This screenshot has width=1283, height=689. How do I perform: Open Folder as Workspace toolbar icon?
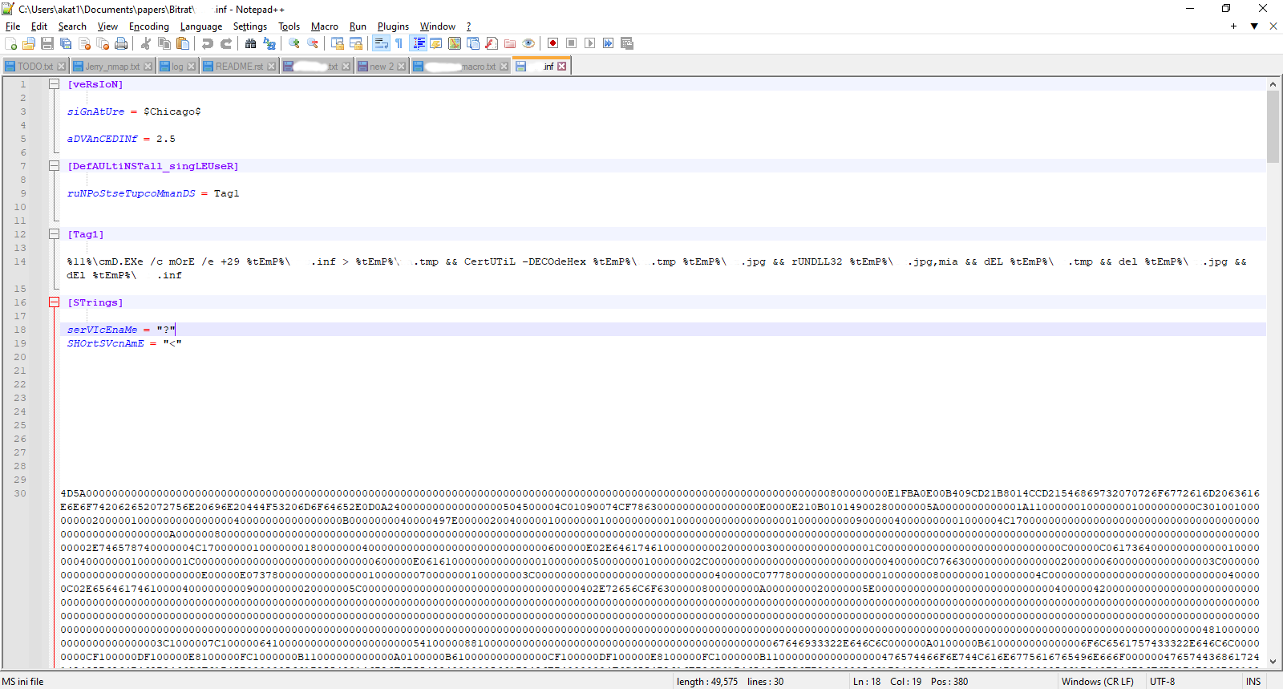(x=510, y=43)
